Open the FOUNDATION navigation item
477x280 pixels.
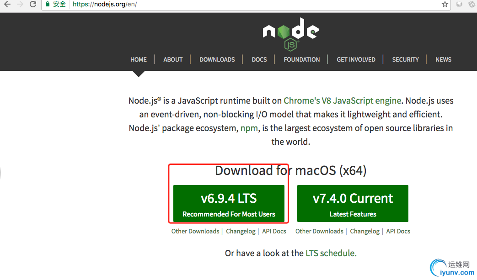coord(302,59)
